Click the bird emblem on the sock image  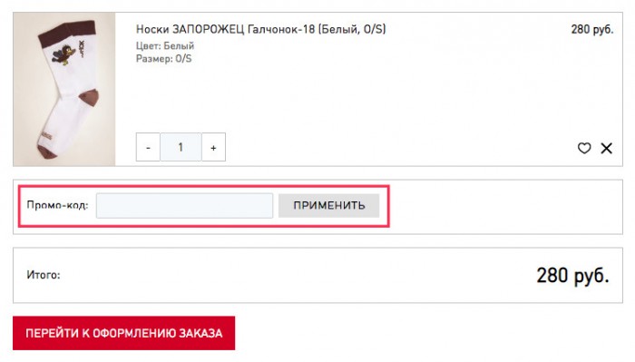(x=64, y=55)
